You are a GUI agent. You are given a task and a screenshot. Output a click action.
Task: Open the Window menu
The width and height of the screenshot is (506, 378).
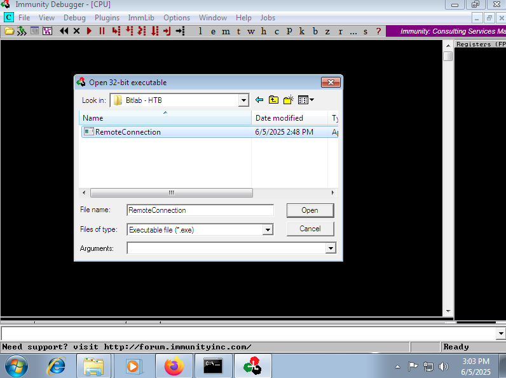pos(213,18)
